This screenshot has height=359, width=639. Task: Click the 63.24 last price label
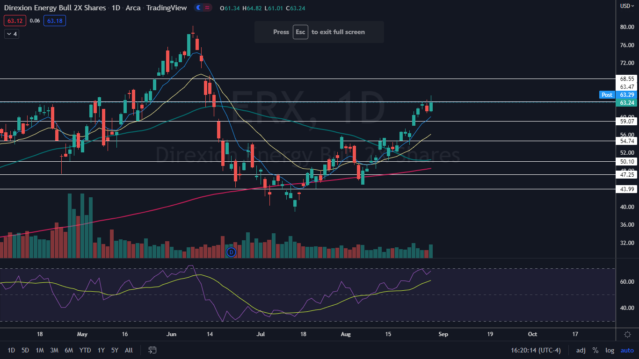click(627, 102)
